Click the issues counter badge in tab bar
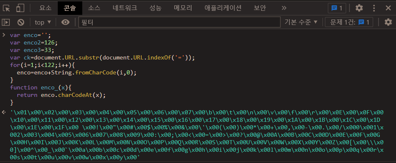Image resolution: width=396 pixels, height=163 pixels. point(337,8)
